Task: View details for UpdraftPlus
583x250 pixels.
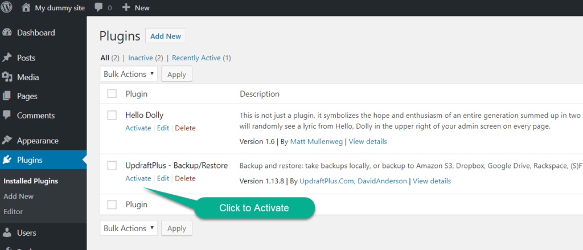Action: [x=432, y=181]
